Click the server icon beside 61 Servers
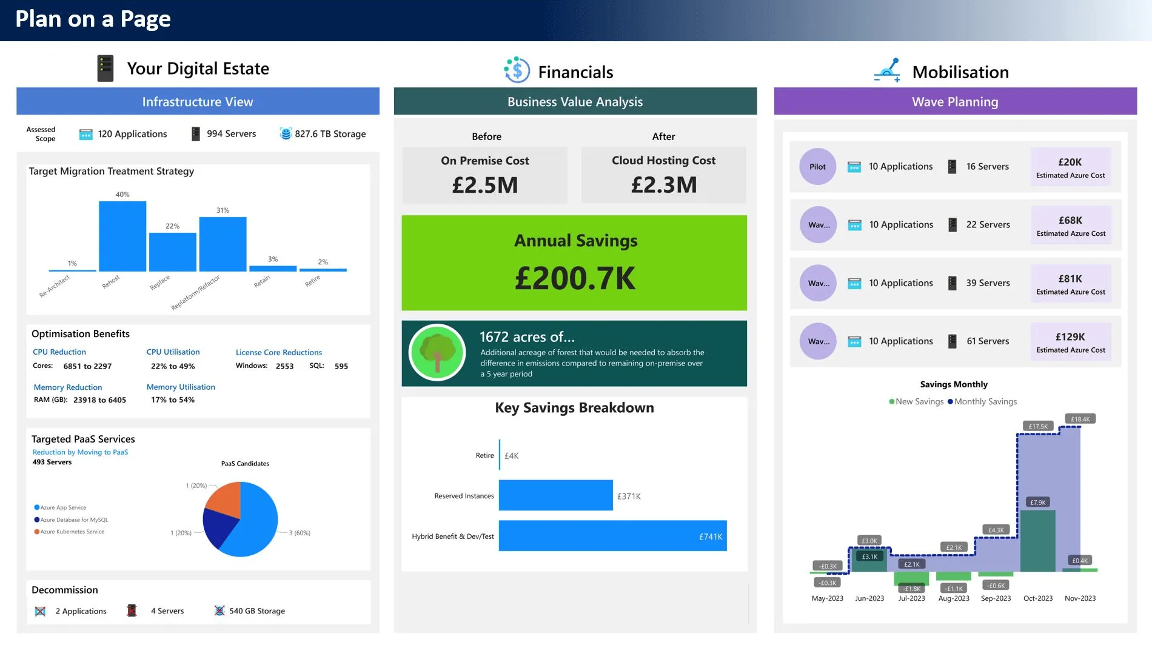 (x=953, y=341)
